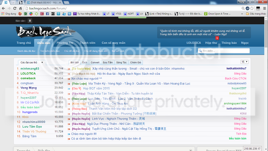Expand the 'Các đại cao thủ' dropdown

(x=32, y=63)
